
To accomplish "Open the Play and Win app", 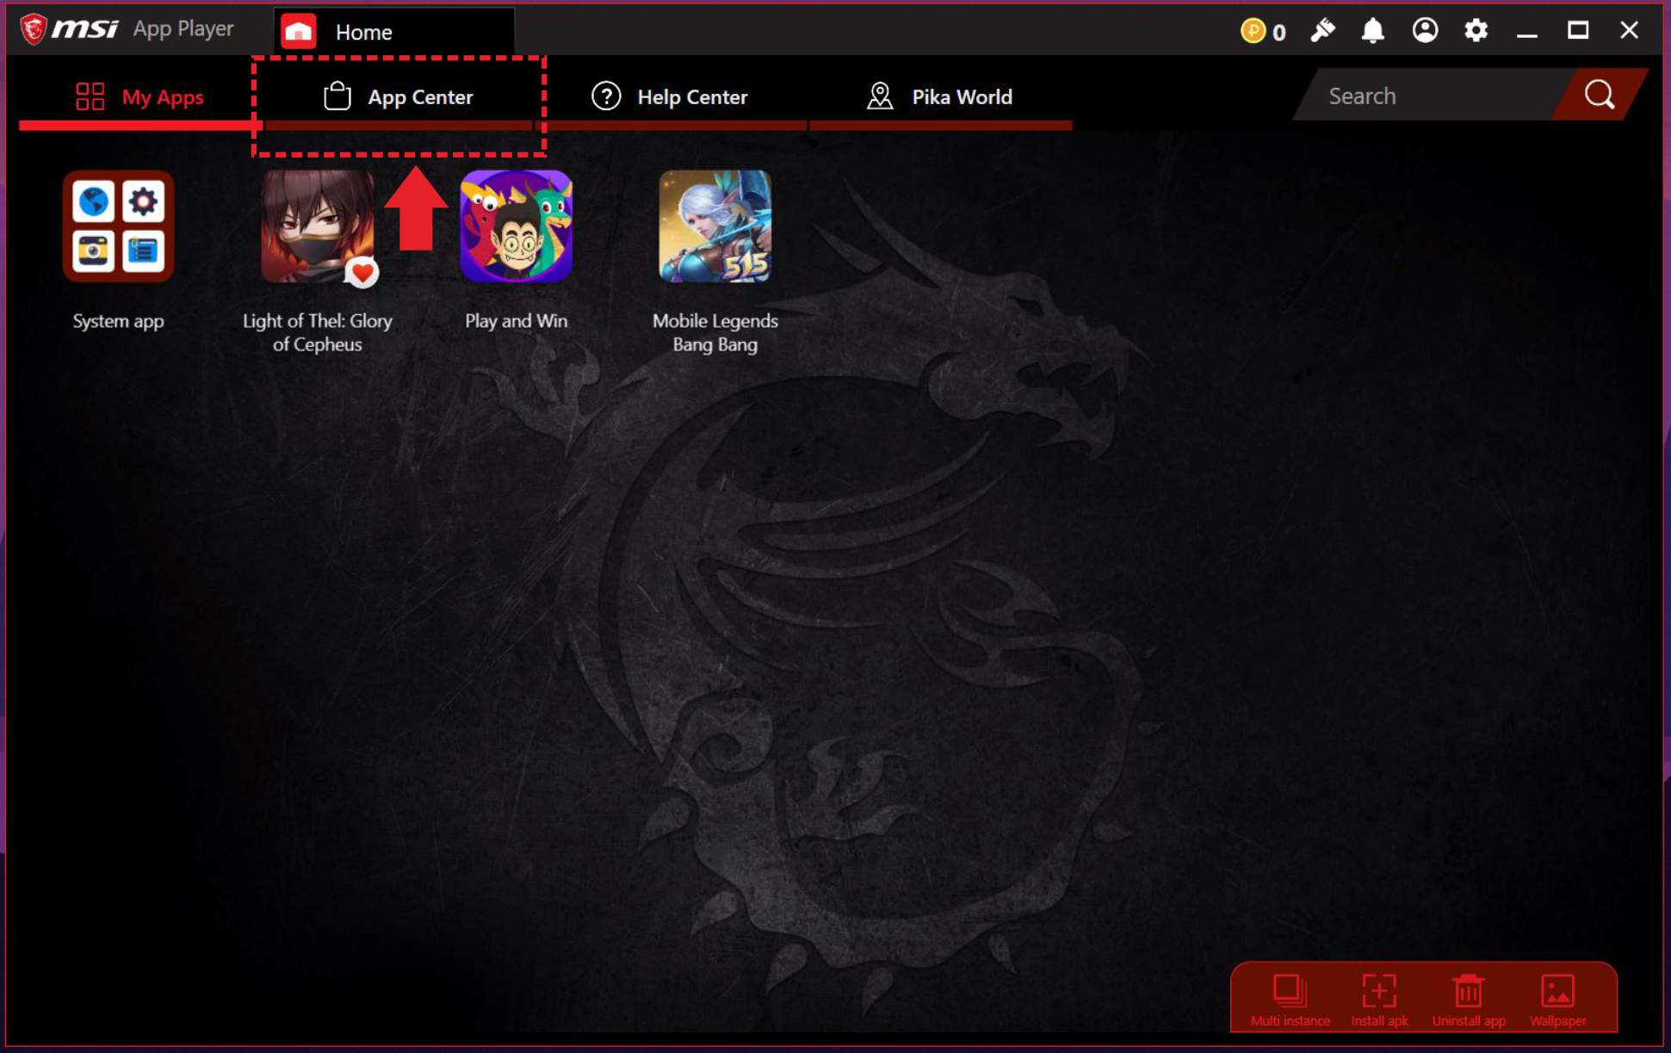I will pyautogui.click(x=516, y=227).
